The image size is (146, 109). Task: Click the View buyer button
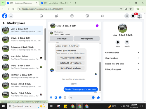pos(62,39)
